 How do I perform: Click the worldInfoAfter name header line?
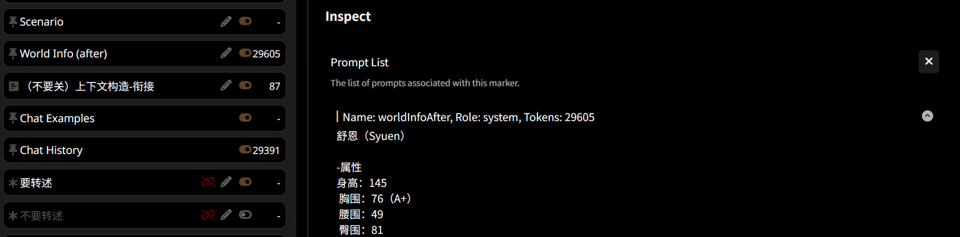click(x=468, y=117)
